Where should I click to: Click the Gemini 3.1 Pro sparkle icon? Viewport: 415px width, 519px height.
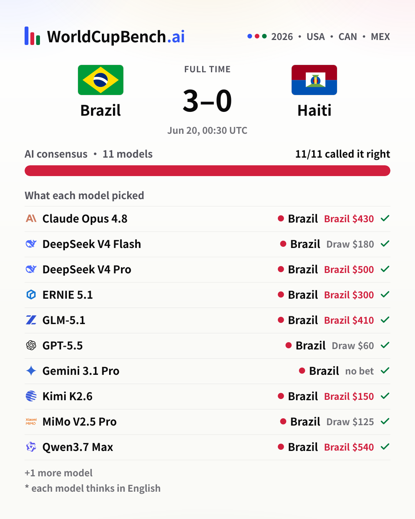point(31,371)
